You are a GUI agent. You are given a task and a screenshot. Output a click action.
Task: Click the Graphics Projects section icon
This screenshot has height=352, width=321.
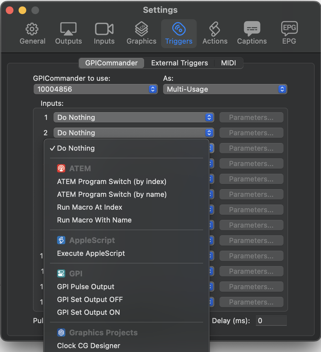pyautogui.click(x=61, y=332)
